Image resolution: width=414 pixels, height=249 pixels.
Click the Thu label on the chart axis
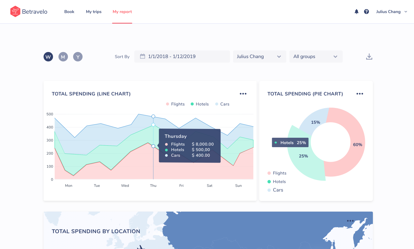coord(153,185)
